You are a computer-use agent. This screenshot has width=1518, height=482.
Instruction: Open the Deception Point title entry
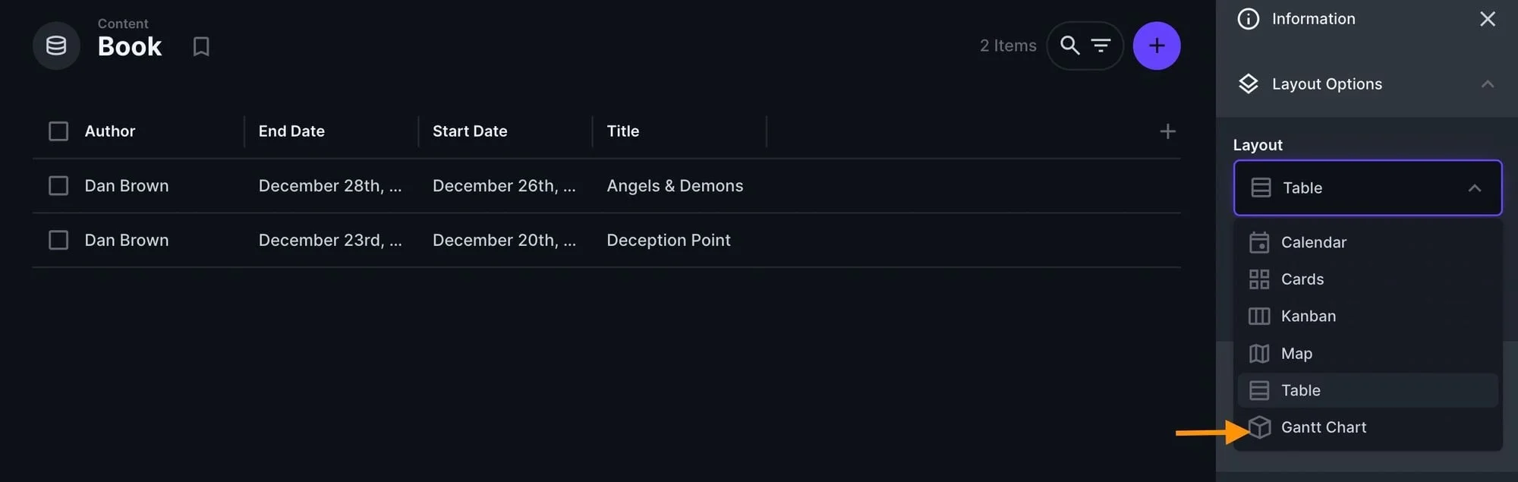click(668, 241)
